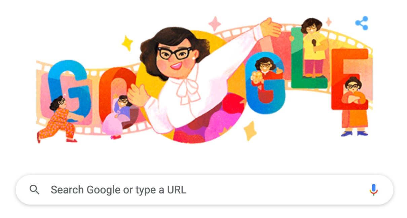Click the pale yellow sparkle below the circle

coord(250,131)
